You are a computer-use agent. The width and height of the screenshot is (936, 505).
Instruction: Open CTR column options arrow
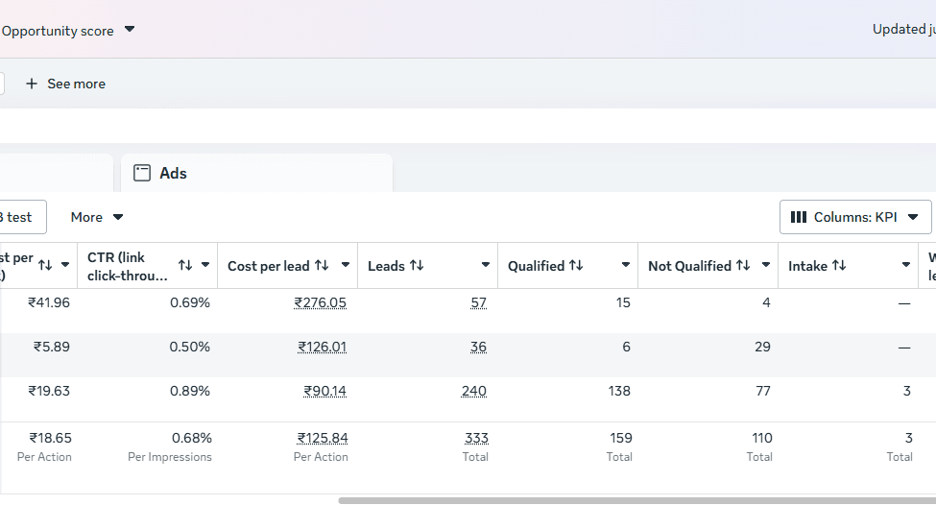click(205, 264)
